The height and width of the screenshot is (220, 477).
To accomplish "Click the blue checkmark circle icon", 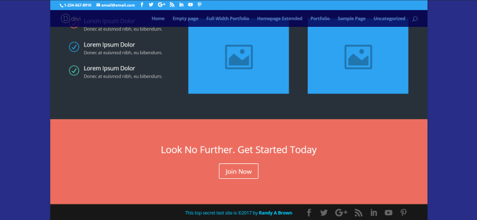I will point(74,47).
